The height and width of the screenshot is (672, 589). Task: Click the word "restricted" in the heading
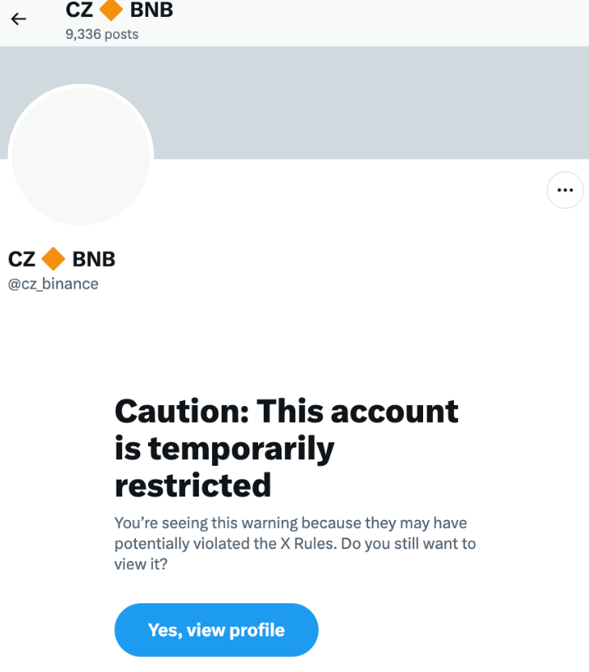click(x=193, y=485)
